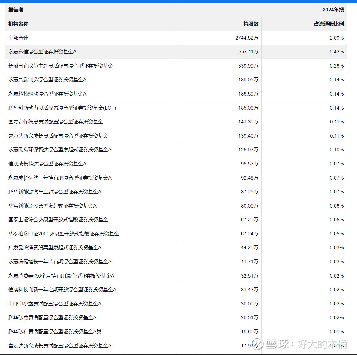
Task: Click the holdings value 44.20万
Action: (x=250, y=248)
